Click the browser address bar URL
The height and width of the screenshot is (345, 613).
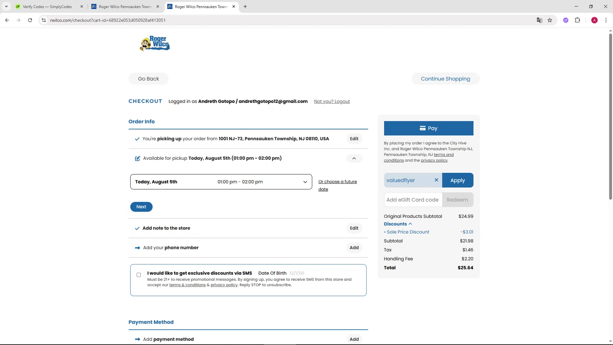108,20
